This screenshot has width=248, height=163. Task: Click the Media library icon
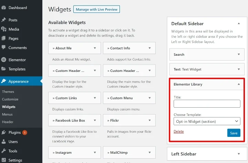(3, 29)
